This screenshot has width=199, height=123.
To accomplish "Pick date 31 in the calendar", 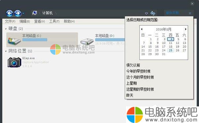I will coord(164,54).
